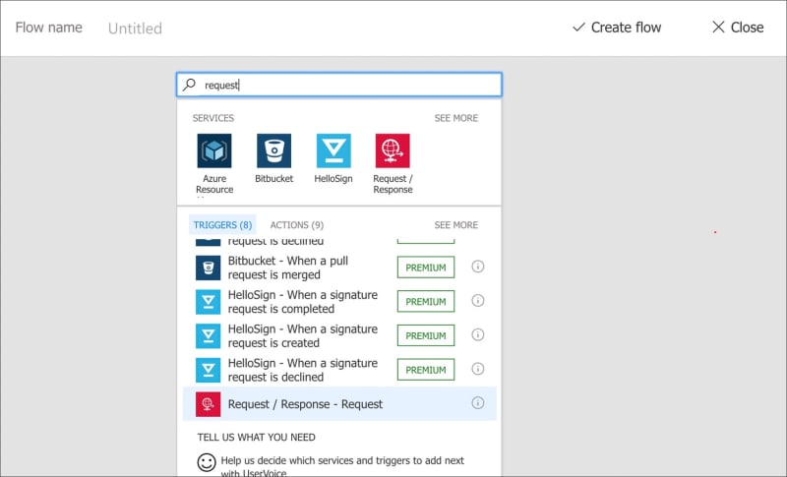Show info for HelloSign request created trigger

(x=478, y=334)
